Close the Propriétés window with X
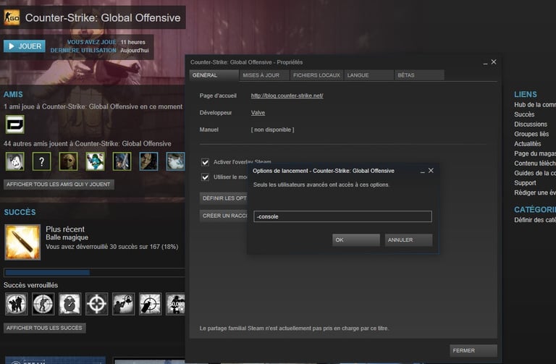The width and height of the screenshot is (556, 364). tap(494, 62)
